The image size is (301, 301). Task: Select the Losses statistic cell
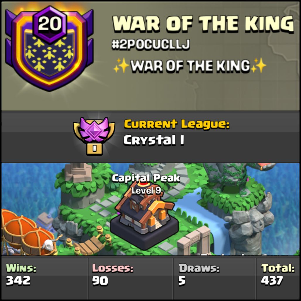click(x=130, y=277)
